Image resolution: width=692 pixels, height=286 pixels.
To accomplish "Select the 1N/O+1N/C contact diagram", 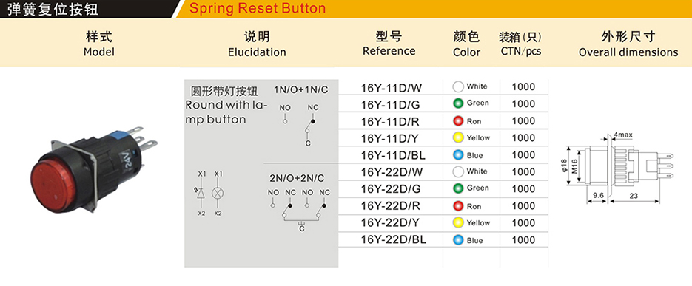I will pos(300,116).
